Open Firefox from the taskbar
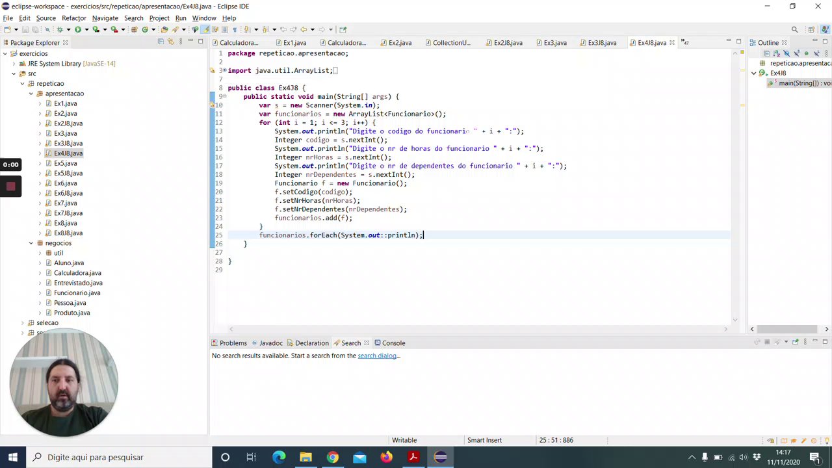The height and width of the screenshot is (468, 832). (x=386, y=457)
